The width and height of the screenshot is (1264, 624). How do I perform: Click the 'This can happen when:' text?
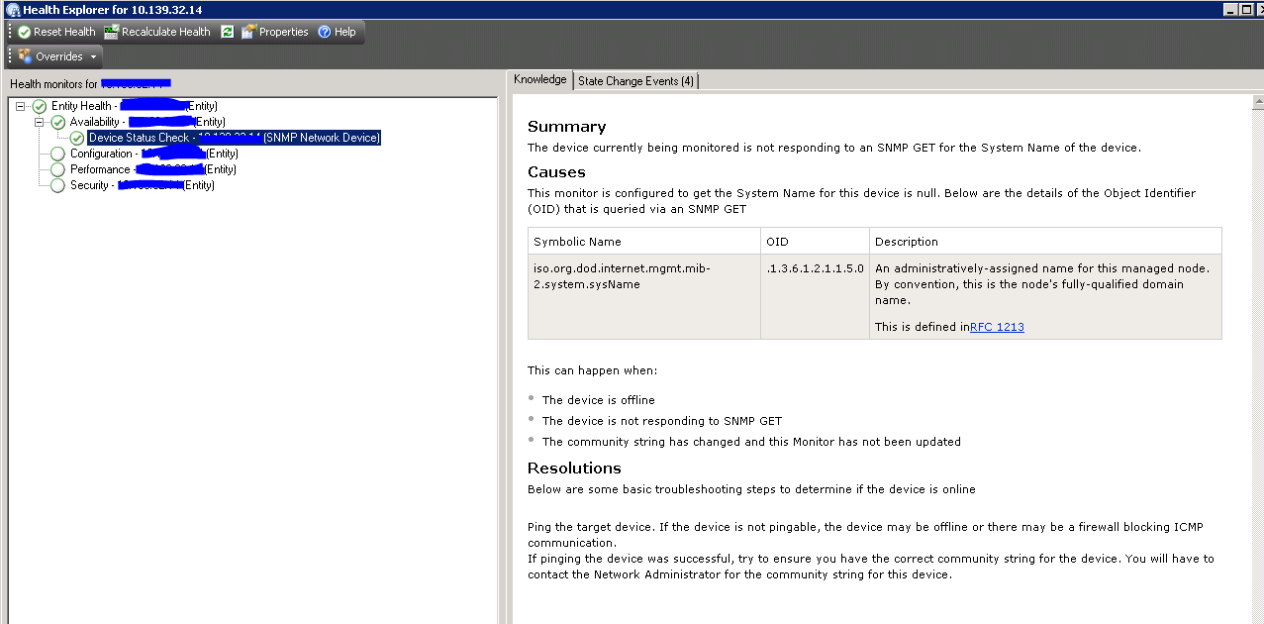coord(592,370)
